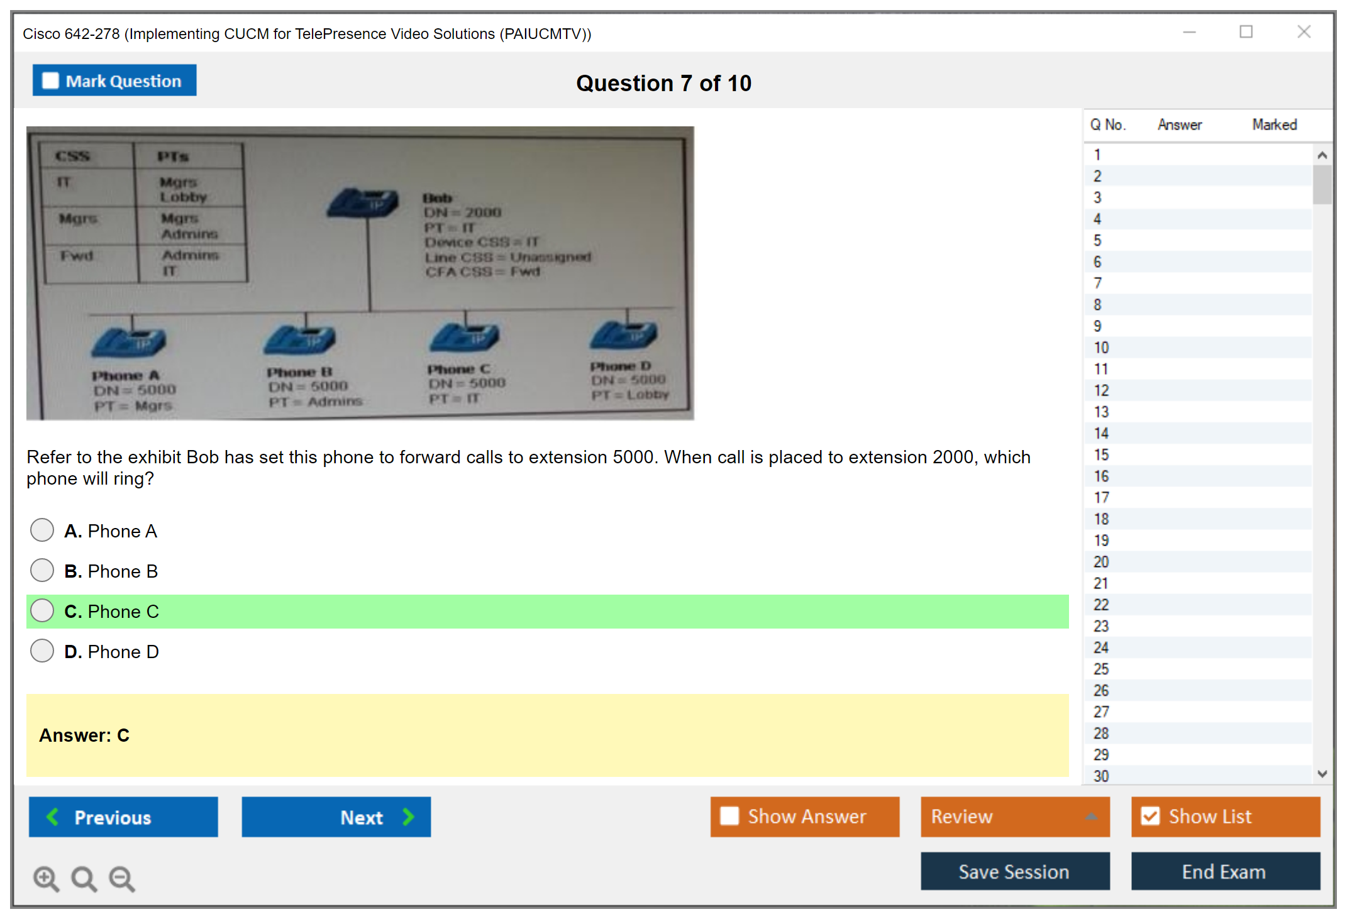Tick the Mark Question checkbox
Image resolution: width=1352 pixels, height=924 pixels.
tap(50, 80)
